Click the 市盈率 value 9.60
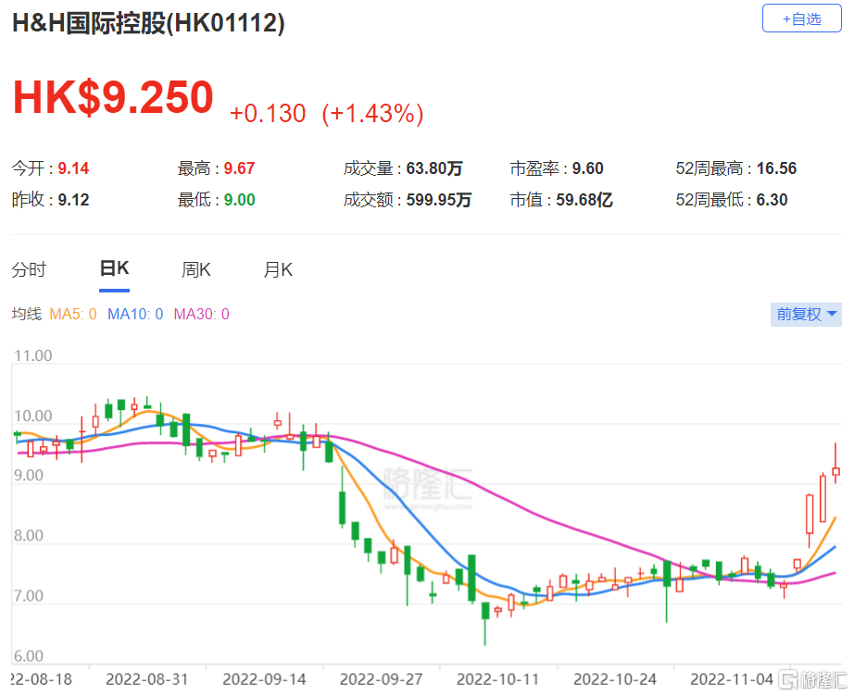 [587, 168]
